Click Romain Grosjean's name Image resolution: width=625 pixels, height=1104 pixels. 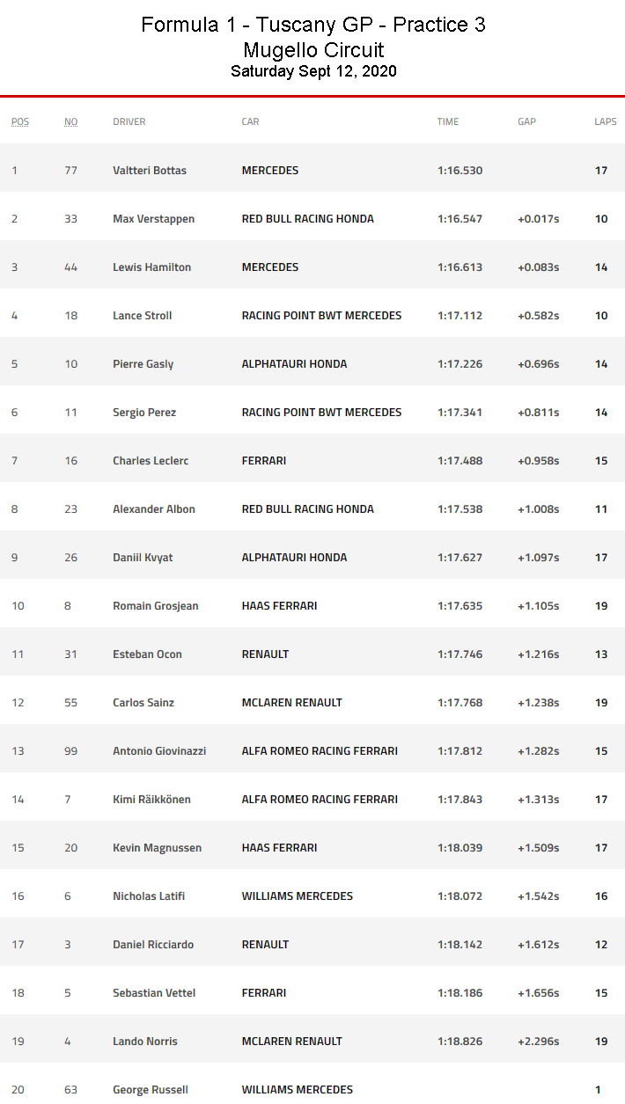pyautogui.click(x=156, y=606)
